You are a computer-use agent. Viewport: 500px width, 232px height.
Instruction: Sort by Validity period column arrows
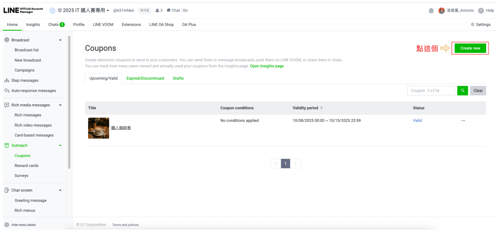(x=321, y=108)
